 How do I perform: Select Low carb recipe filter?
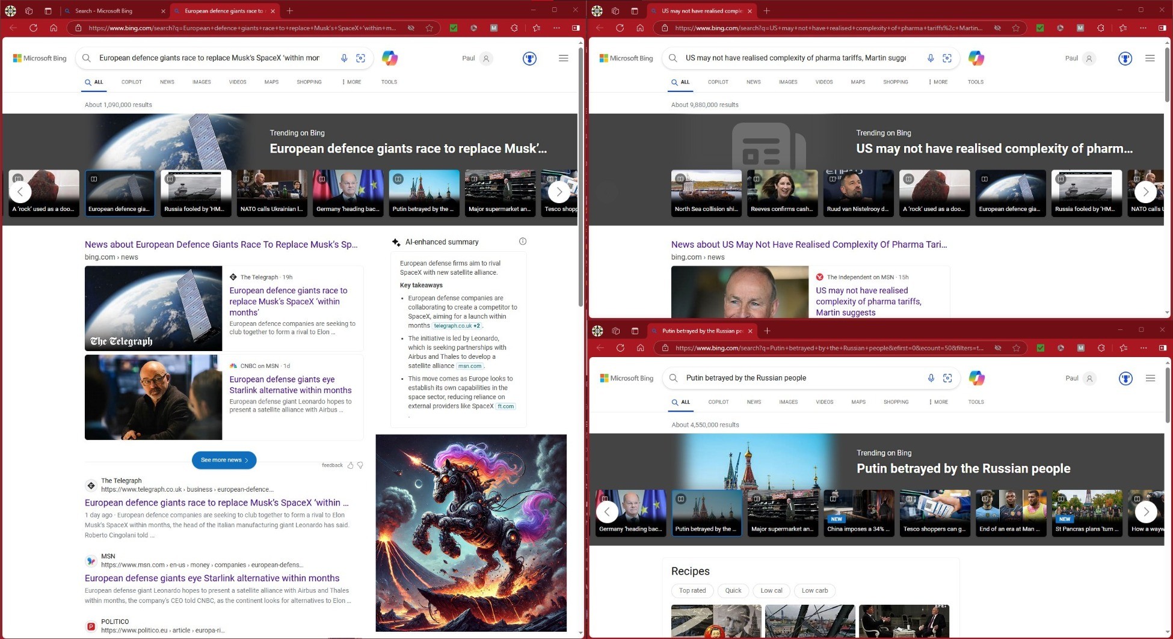tap(815, 590)
